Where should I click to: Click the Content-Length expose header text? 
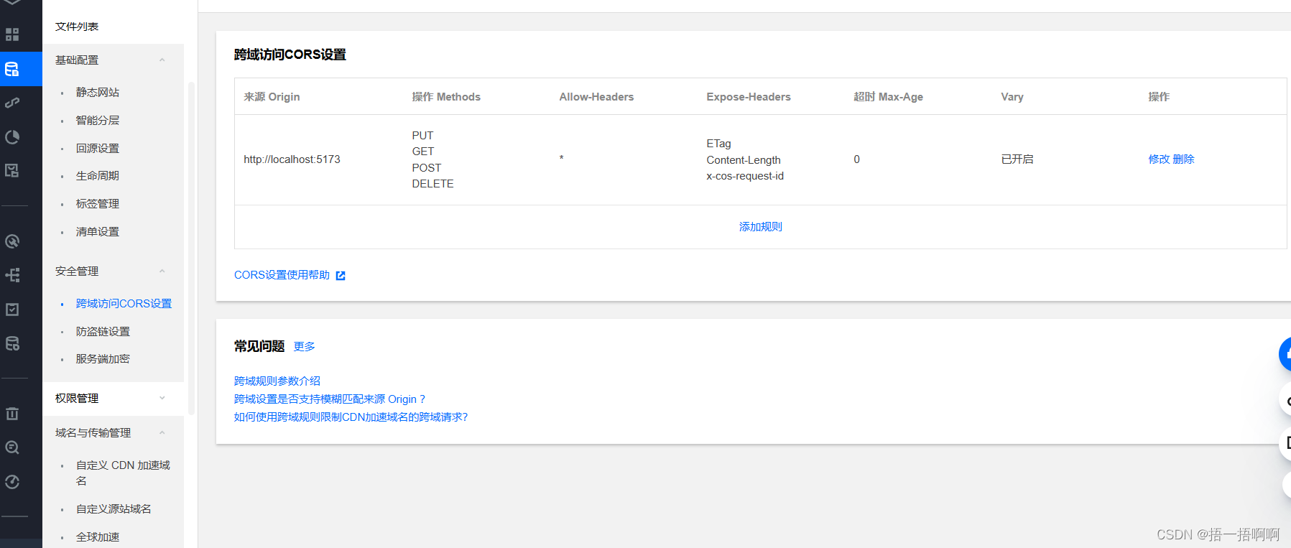744,160
